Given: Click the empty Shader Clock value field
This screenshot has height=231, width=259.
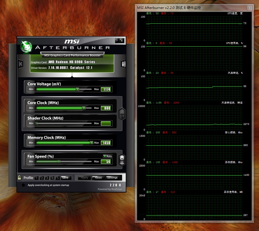Looking at the screenshot, I should pyautogui.click(x=106, y=123).
